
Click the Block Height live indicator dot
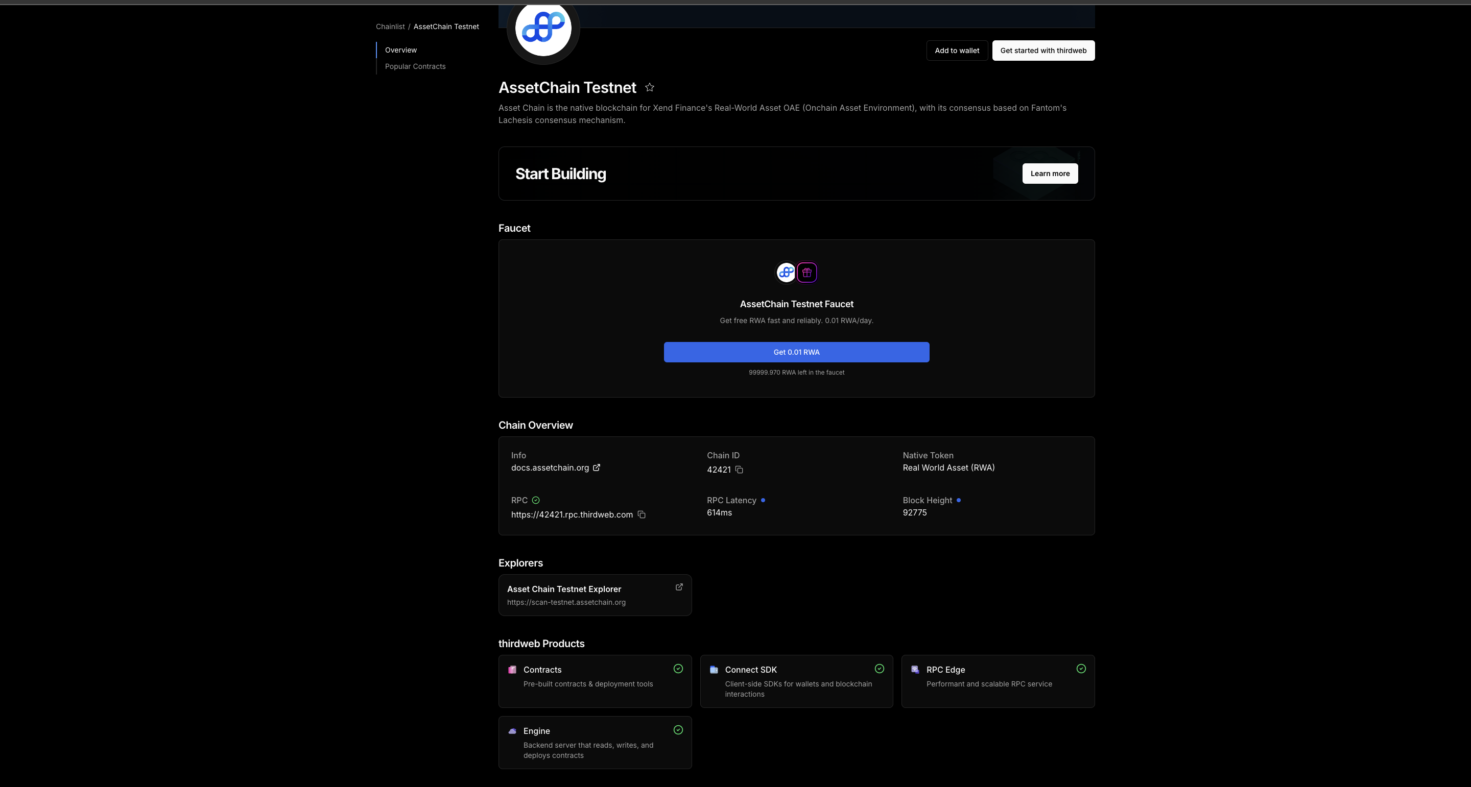[x=958, y=501]
